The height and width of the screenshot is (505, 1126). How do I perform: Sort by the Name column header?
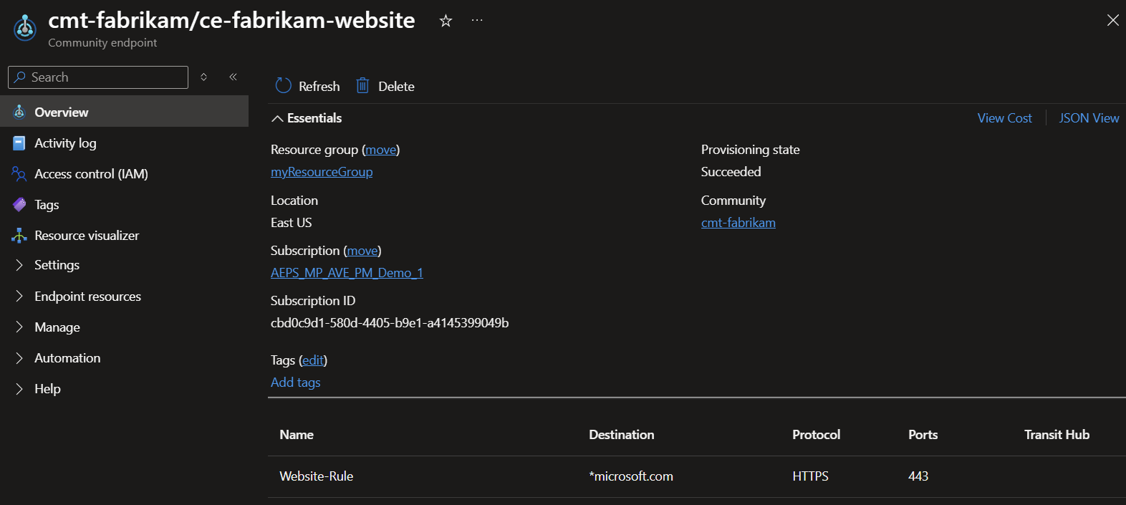click(x=297, y=435)
